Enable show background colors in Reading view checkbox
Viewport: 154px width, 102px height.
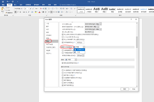point(63,70)
